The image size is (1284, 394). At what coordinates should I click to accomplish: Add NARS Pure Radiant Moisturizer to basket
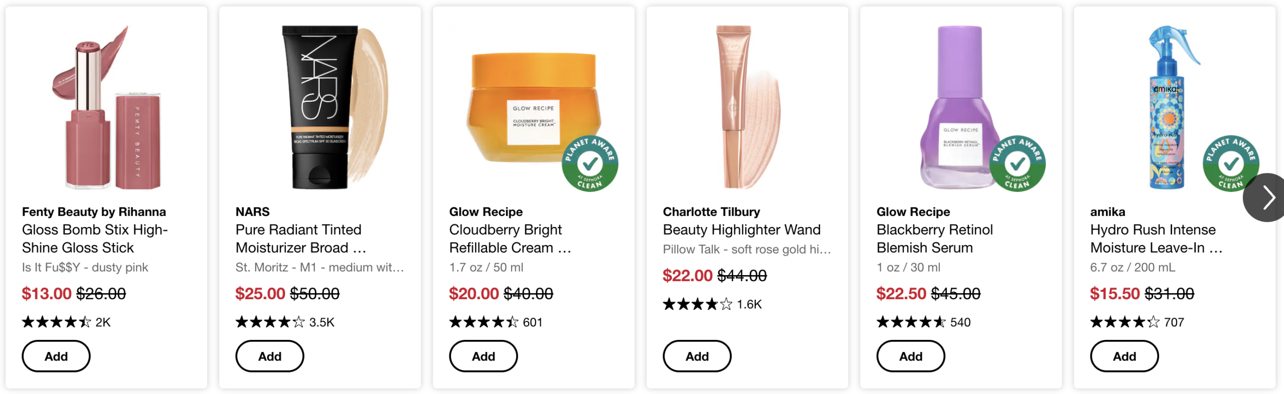[x=270, y=356]
